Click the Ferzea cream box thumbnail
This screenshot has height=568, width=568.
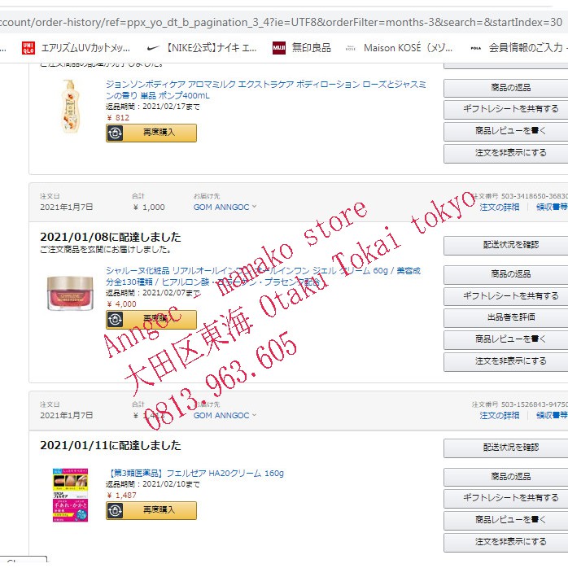[x=70, y=495]
